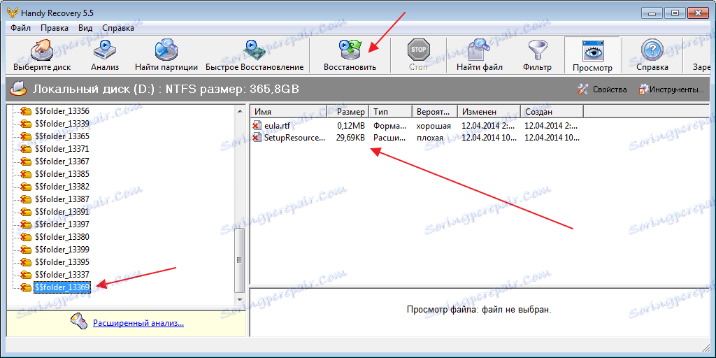This screenshot has height=358, width=716.
Task: Click the 0,12MB size cell
Action: tap(351, 126)
